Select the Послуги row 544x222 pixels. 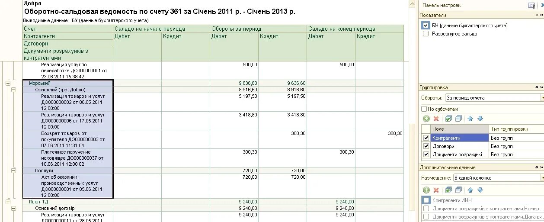pyautogui.click(x=68, y=171)
